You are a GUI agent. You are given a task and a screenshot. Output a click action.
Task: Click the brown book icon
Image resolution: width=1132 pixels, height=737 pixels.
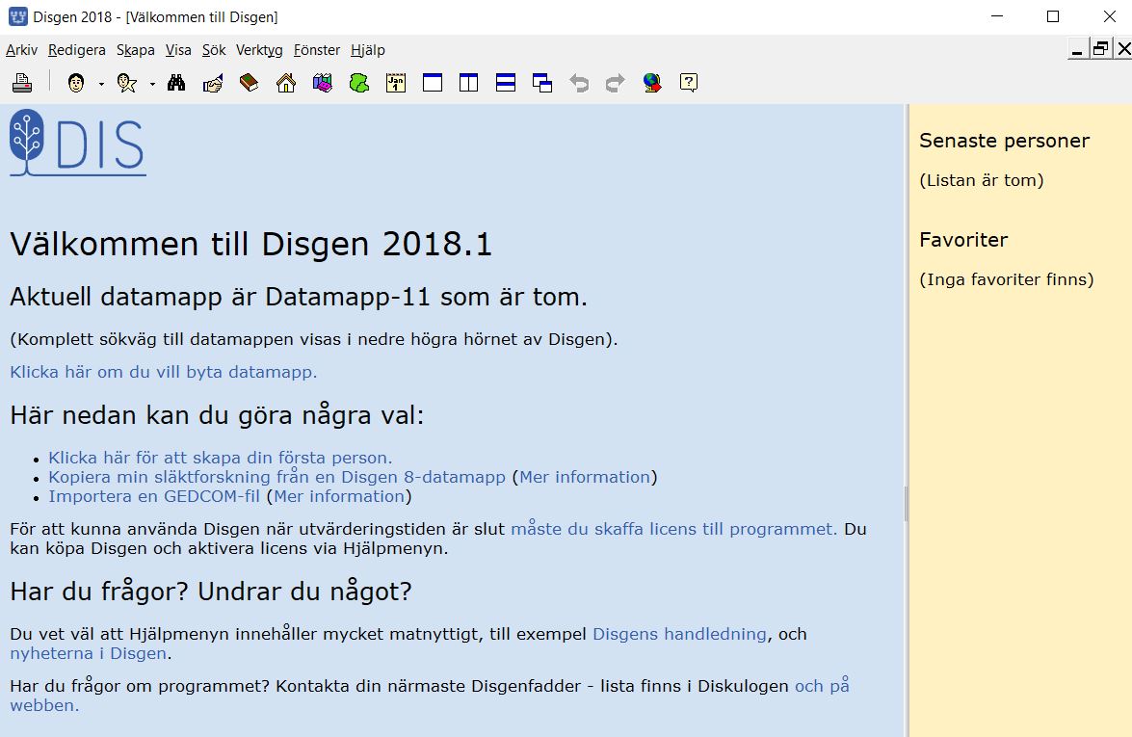[x=250, y=83]
